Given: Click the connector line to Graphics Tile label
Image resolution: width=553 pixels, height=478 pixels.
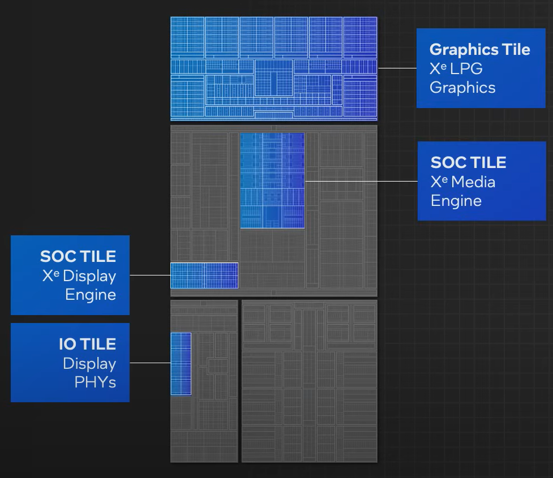Looking at the screenshot, I should (x=397, y=68).
